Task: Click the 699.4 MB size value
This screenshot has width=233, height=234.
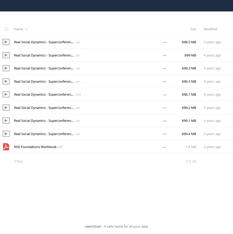Action: click(189, 134)
